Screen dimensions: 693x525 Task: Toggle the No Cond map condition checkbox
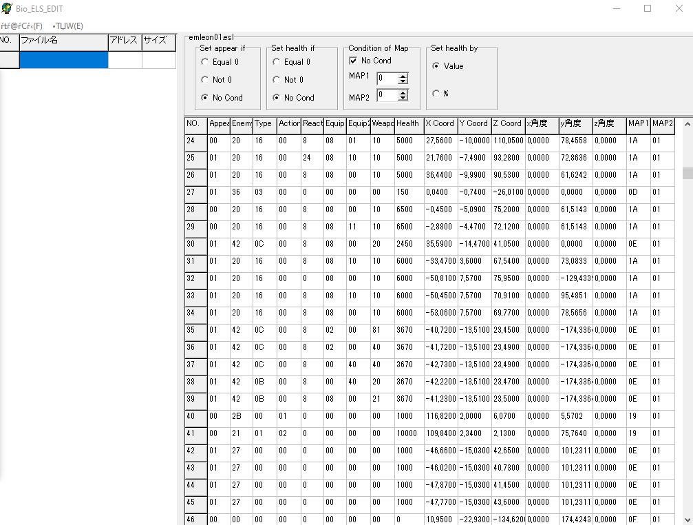[353, 61]
